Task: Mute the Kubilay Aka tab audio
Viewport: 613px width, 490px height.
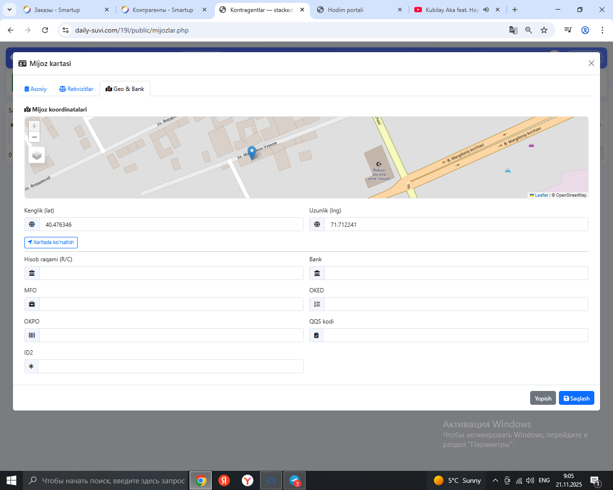Action: pyautogui.click(x=486, y=10)
